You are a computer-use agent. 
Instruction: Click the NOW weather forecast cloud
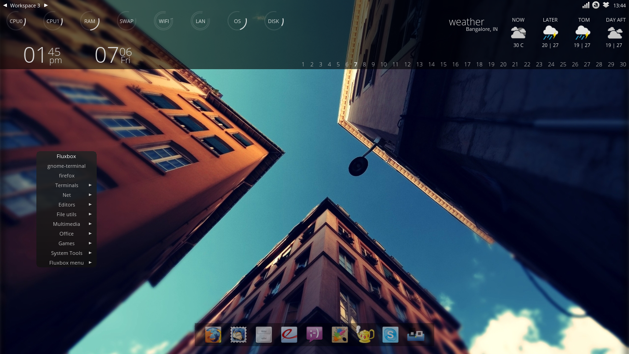coord(518,32)
